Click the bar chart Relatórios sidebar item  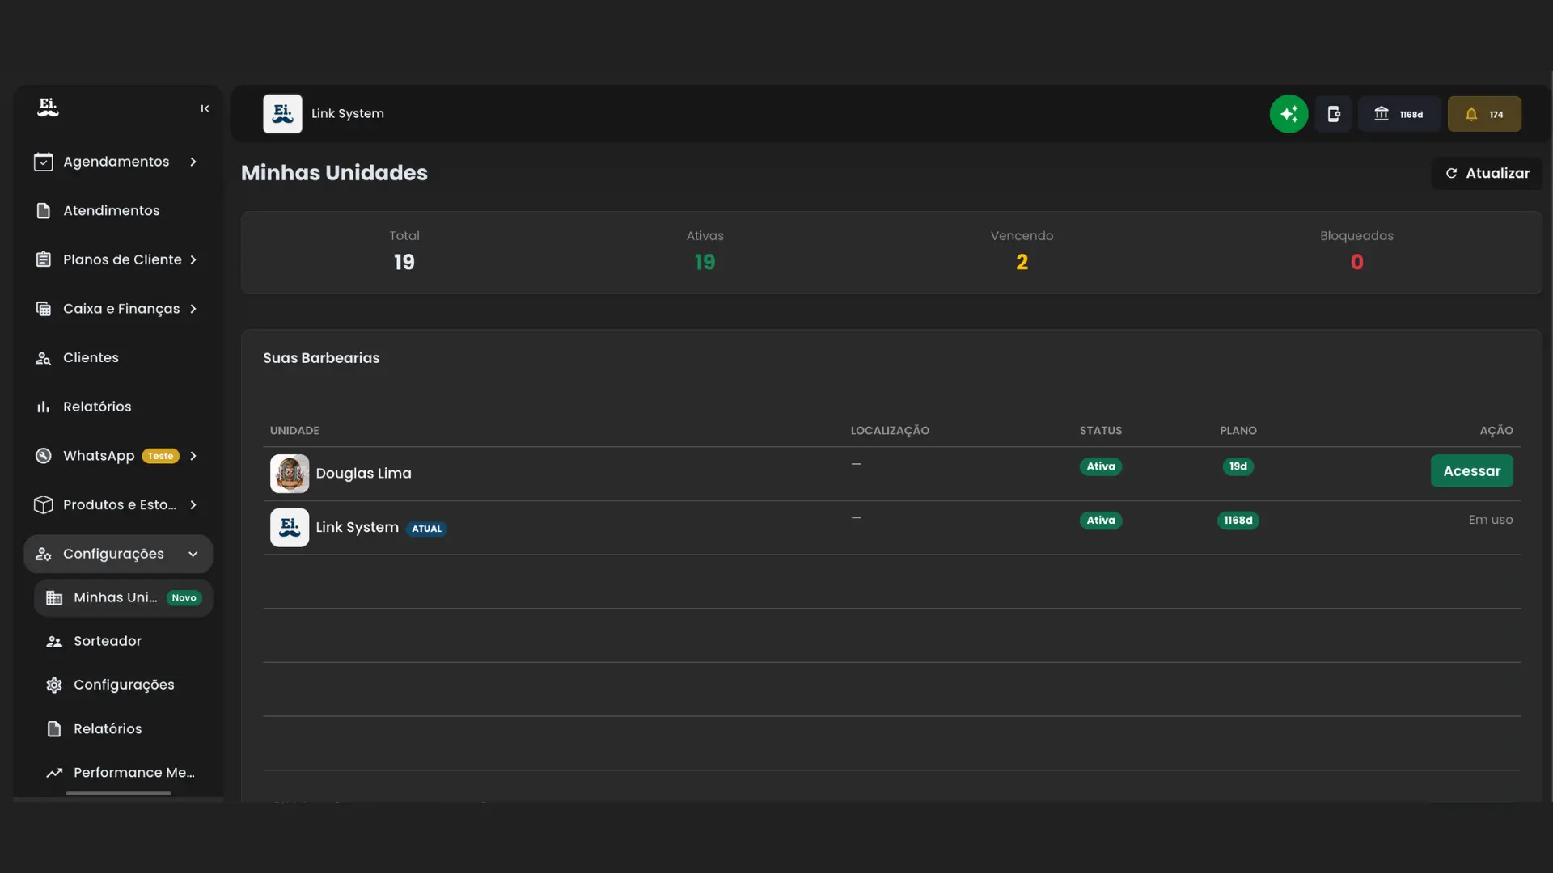pyautogui.click(x=97, y=407)
